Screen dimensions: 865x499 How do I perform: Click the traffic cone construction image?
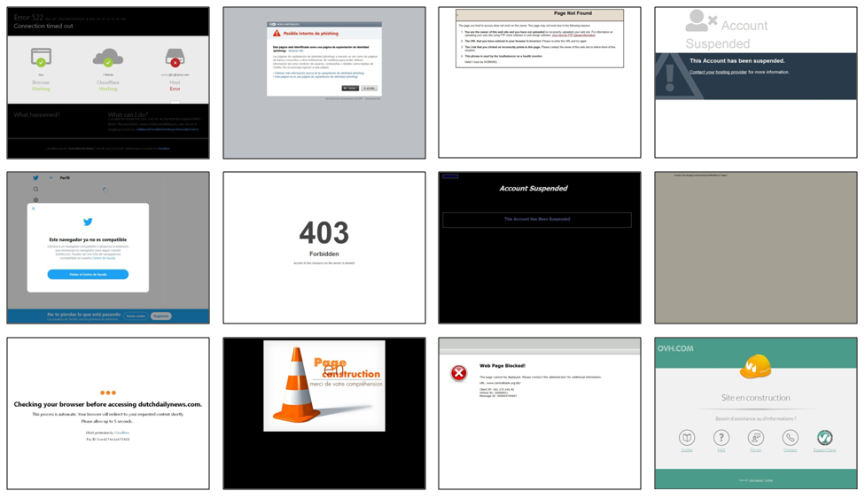[324, 386]
